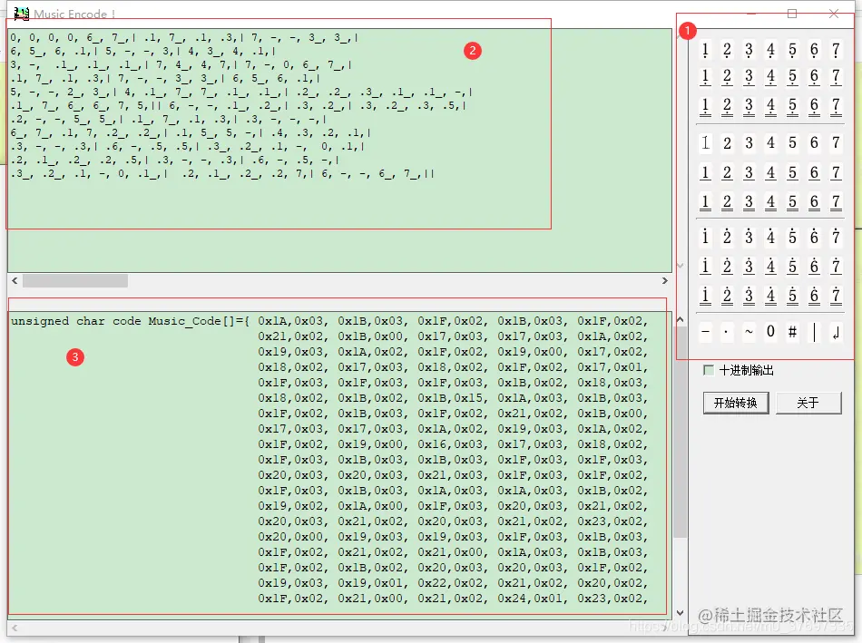Insert the line-break return symbol

point(836,332)
